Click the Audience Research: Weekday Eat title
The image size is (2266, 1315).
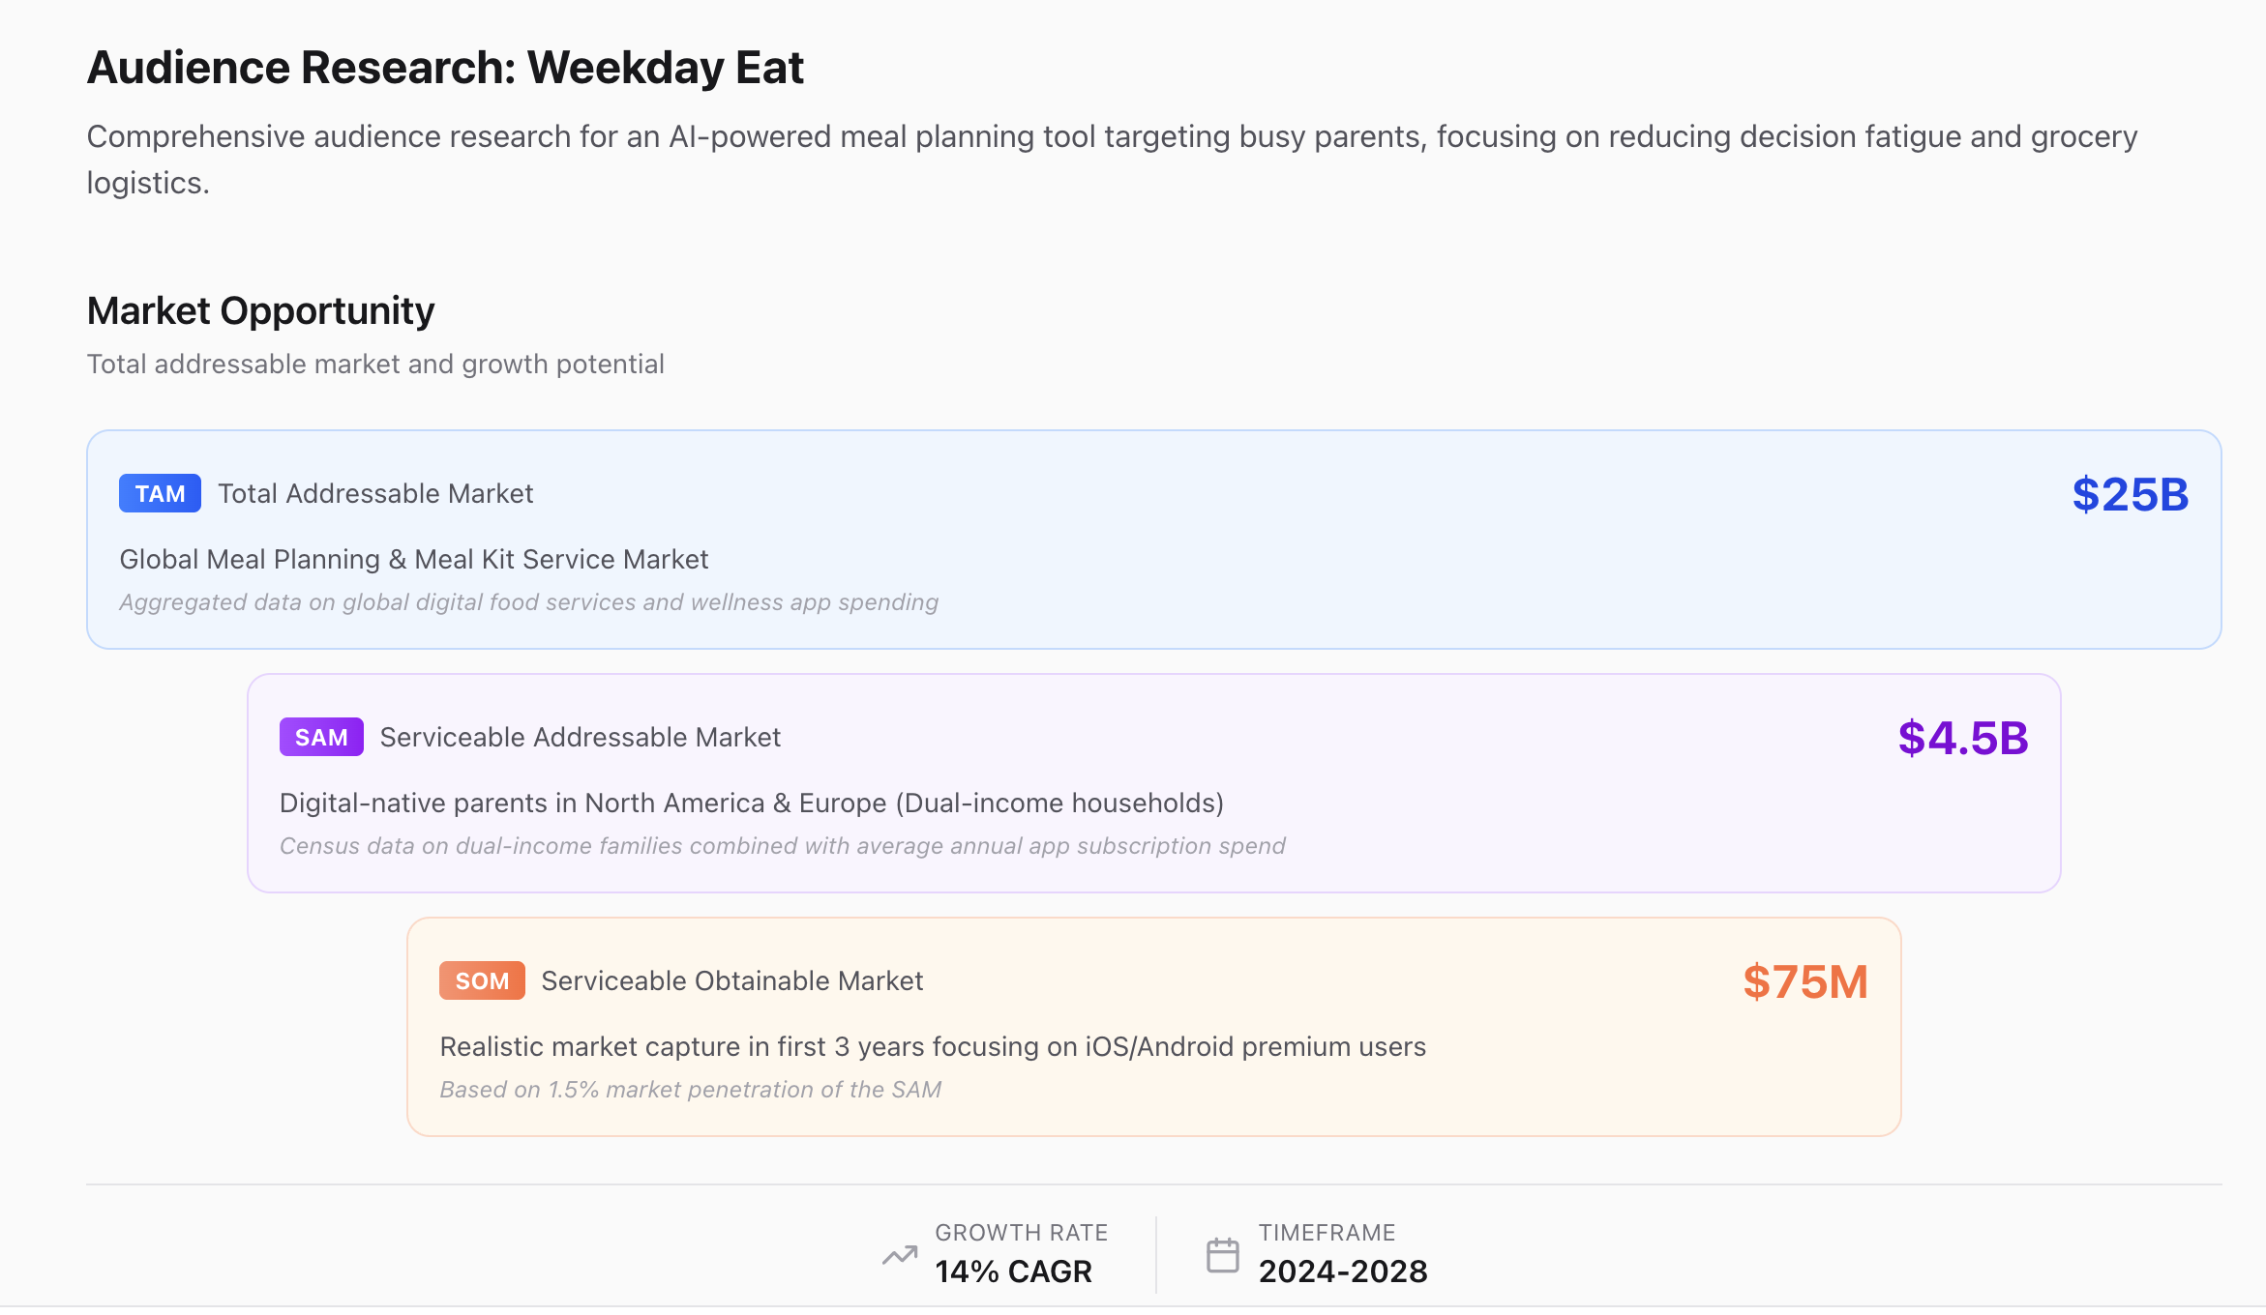[445, 68]
